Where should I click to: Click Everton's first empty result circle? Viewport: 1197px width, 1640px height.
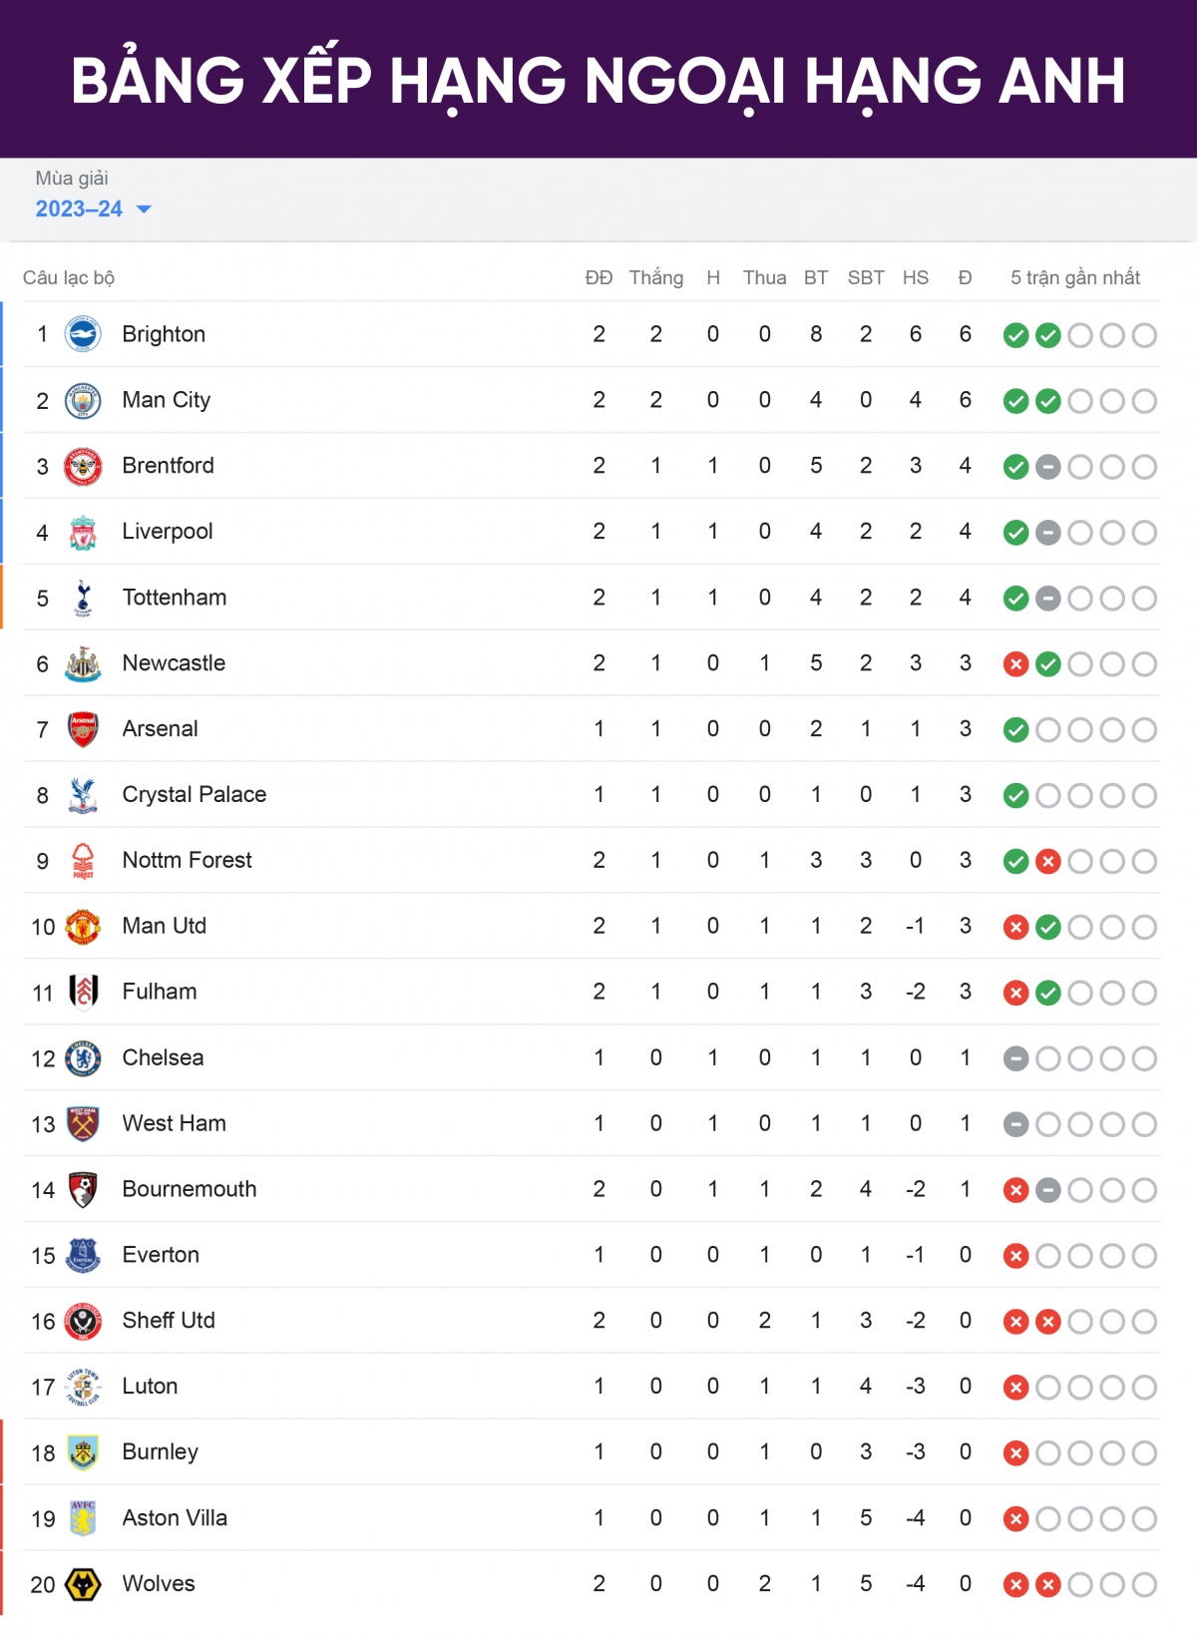pos(1047,1256)
